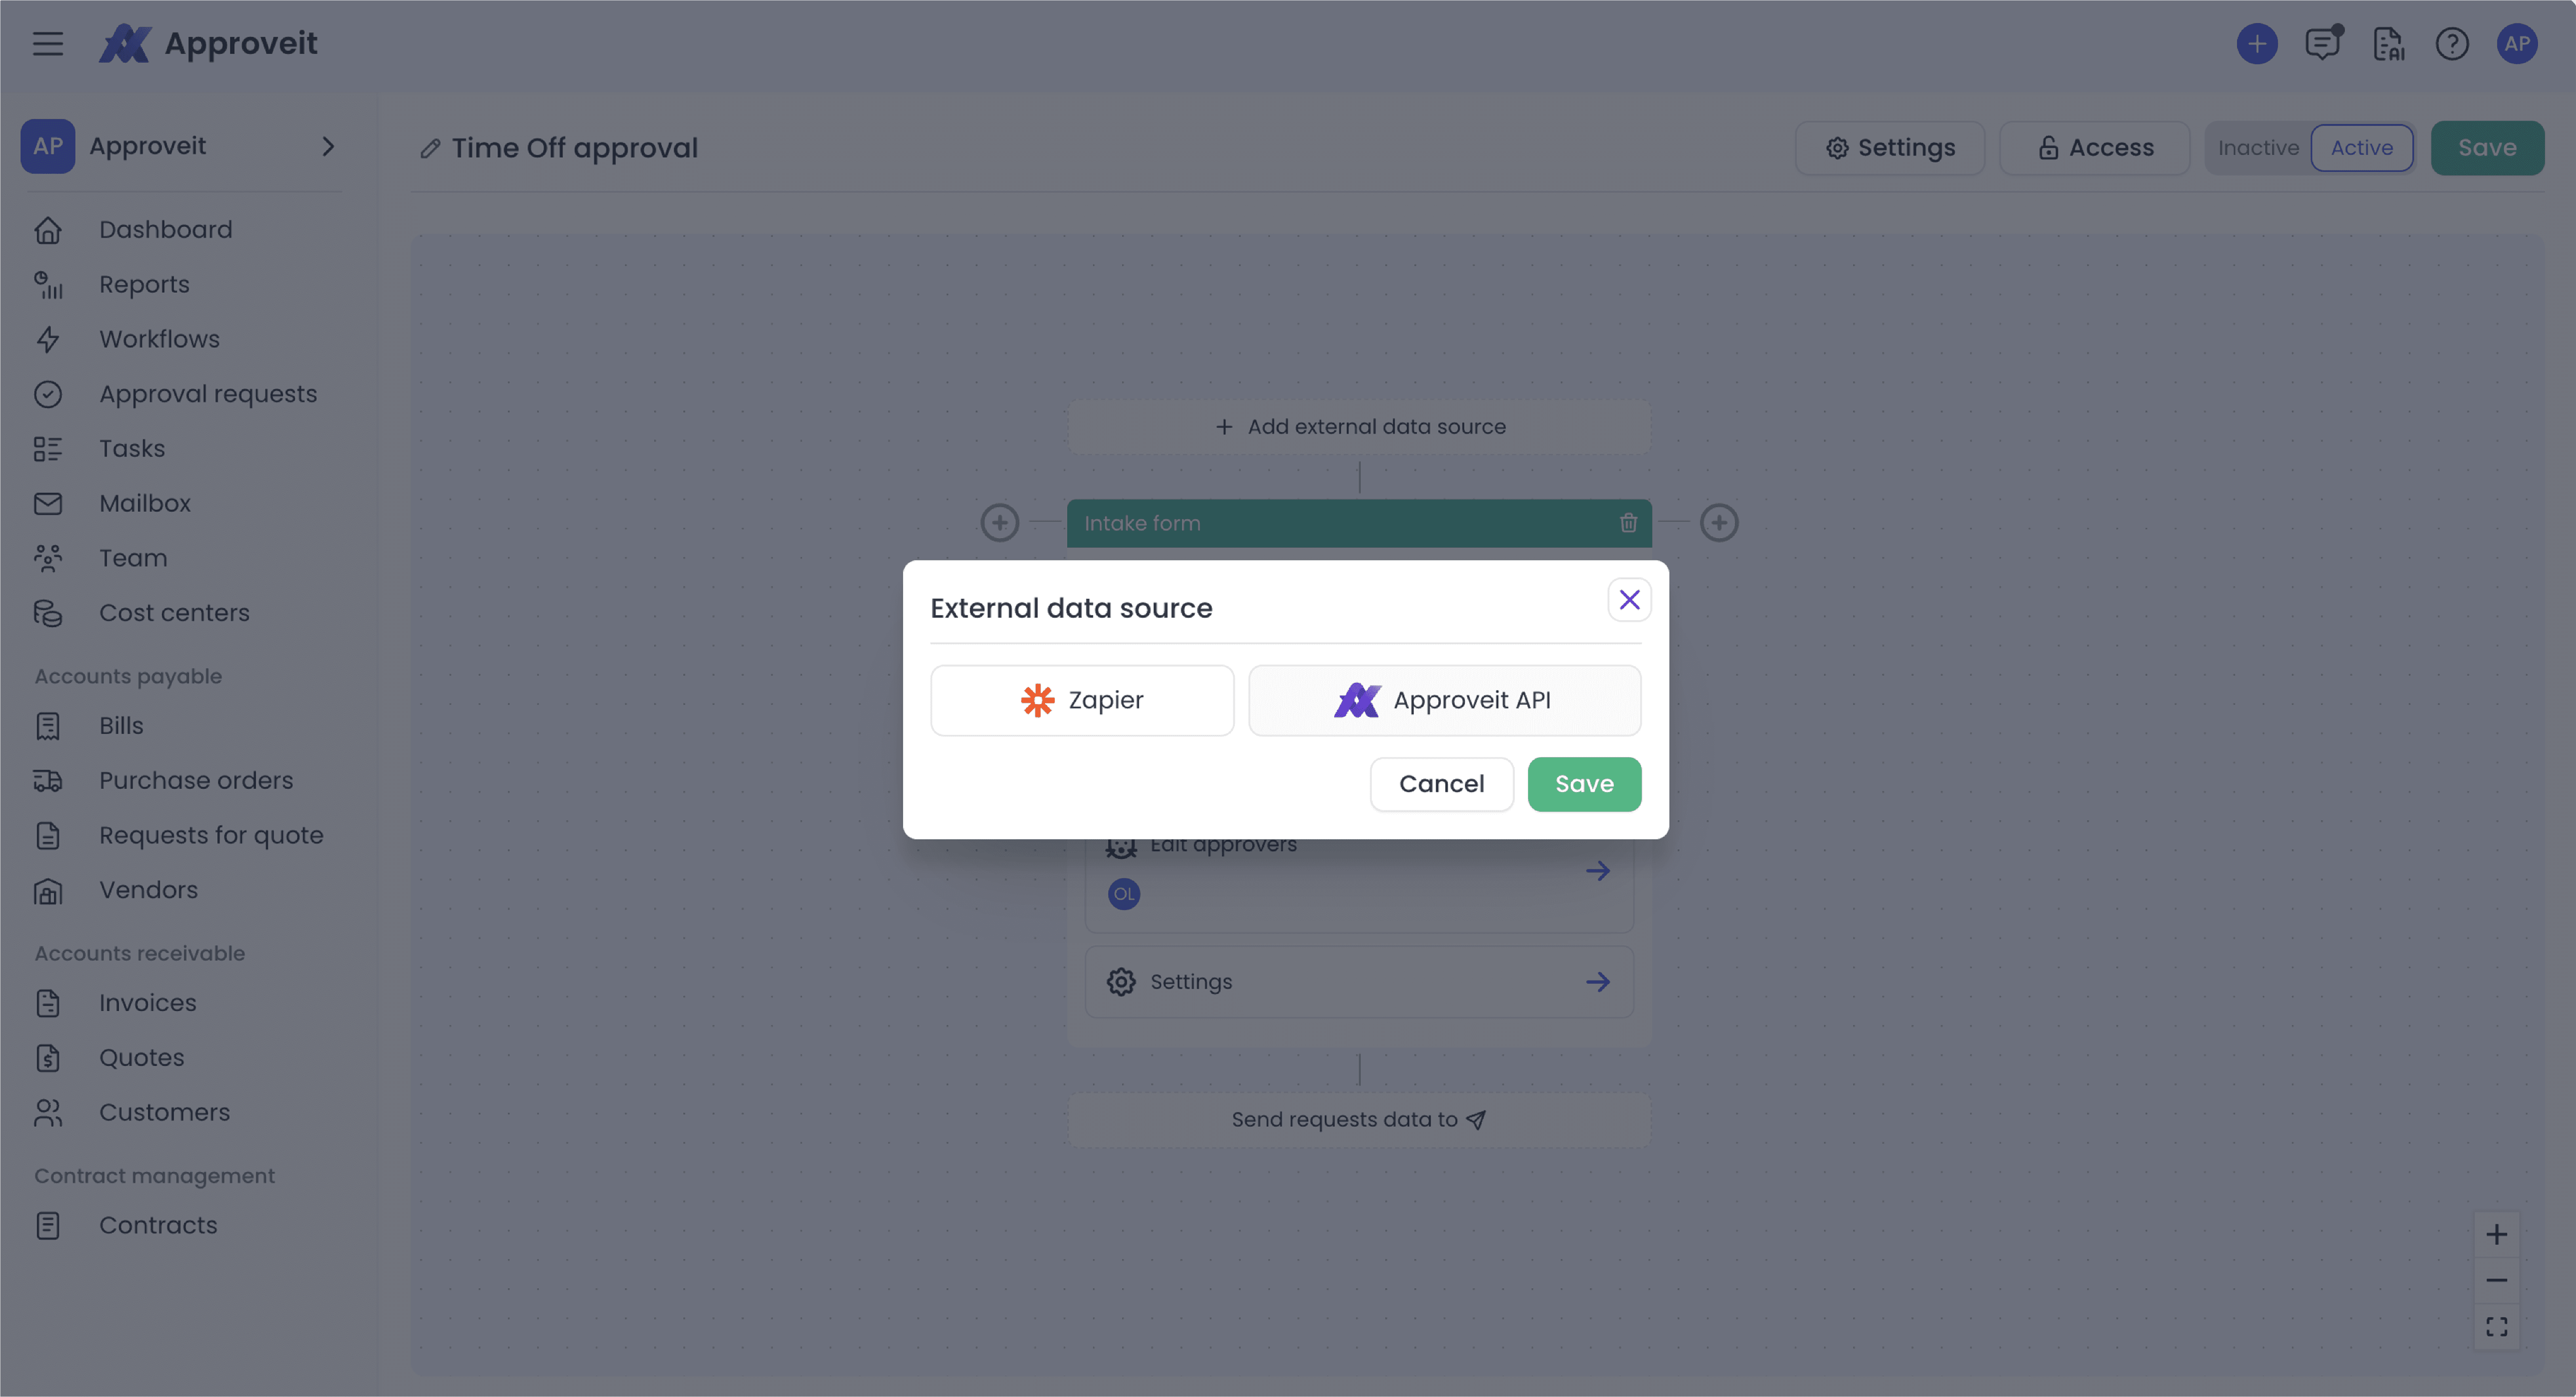This screenshot has height=1397, width=2576.
Task: Click the Mailbox envelope icon
Action: [48, 504]
